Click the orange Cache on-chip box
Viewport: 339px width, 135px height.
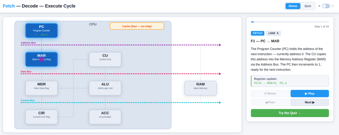tap(137, 26)
